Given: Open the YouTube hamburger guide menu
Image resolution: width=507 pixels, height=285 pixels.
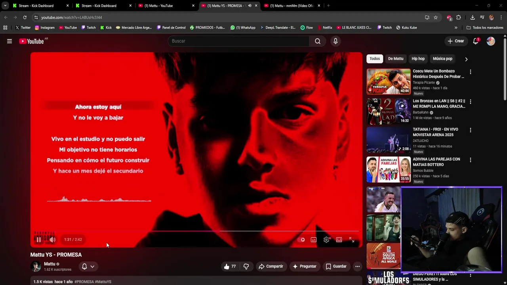Looking at the screenshot, I should [x=10, y=41].
